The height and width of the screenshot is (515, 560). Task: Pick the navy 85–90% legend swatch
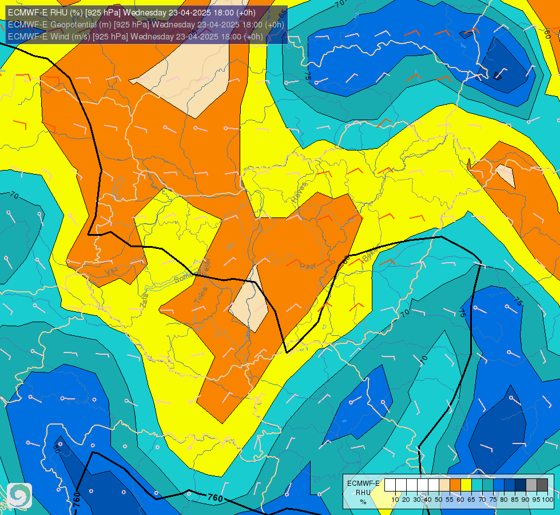pyautogui.click(x=521, y=485)
